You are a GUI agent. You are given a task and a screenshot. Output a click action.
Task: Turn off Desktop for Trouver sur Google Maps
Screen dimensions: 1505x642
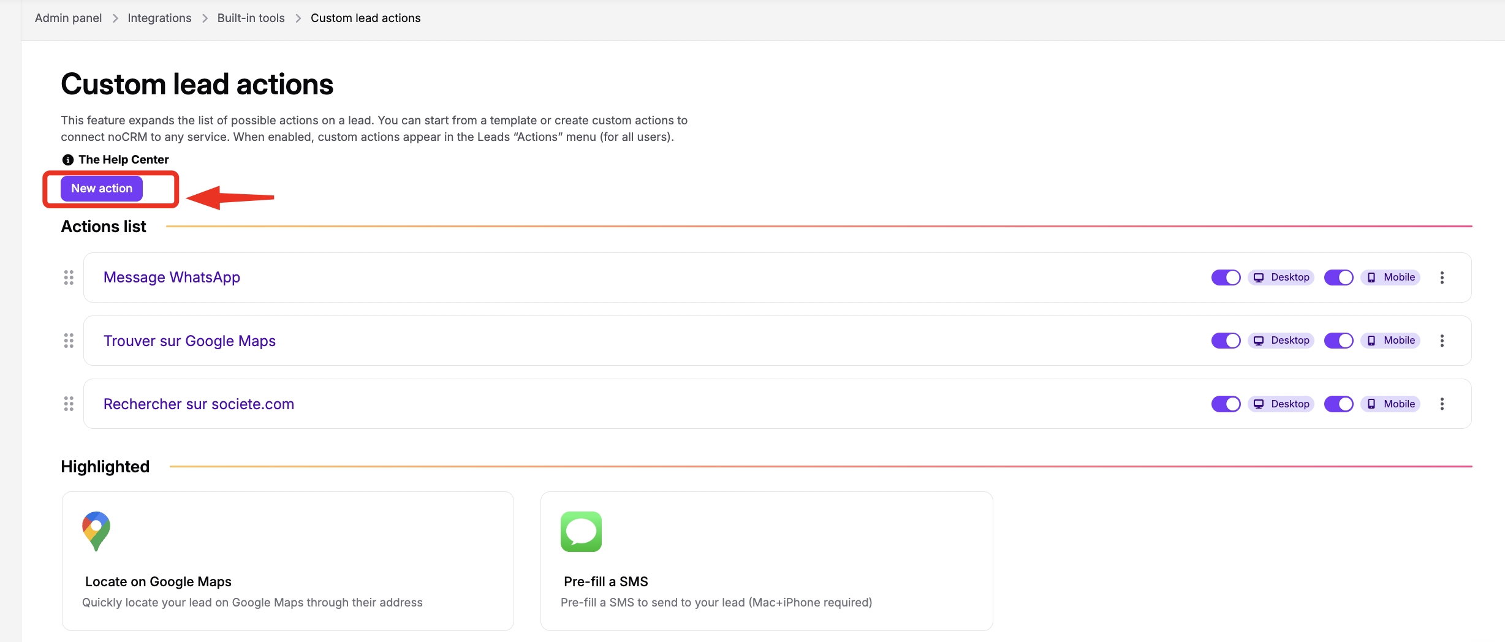point(1226,341)
